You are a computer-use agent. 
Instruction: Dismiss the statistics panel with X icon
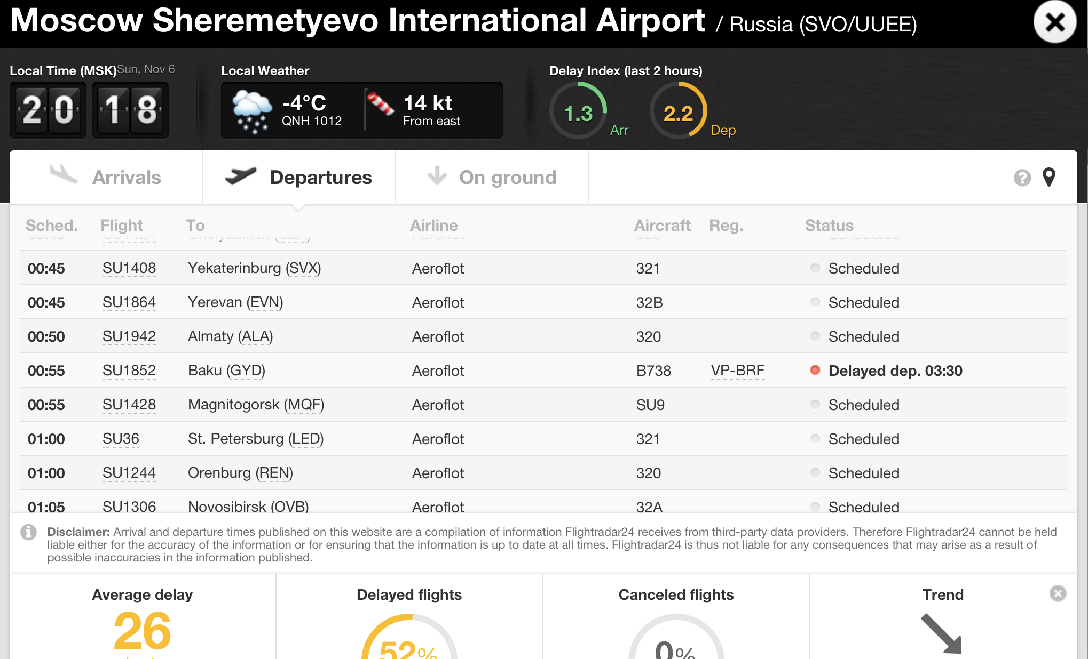point(1057,593)
